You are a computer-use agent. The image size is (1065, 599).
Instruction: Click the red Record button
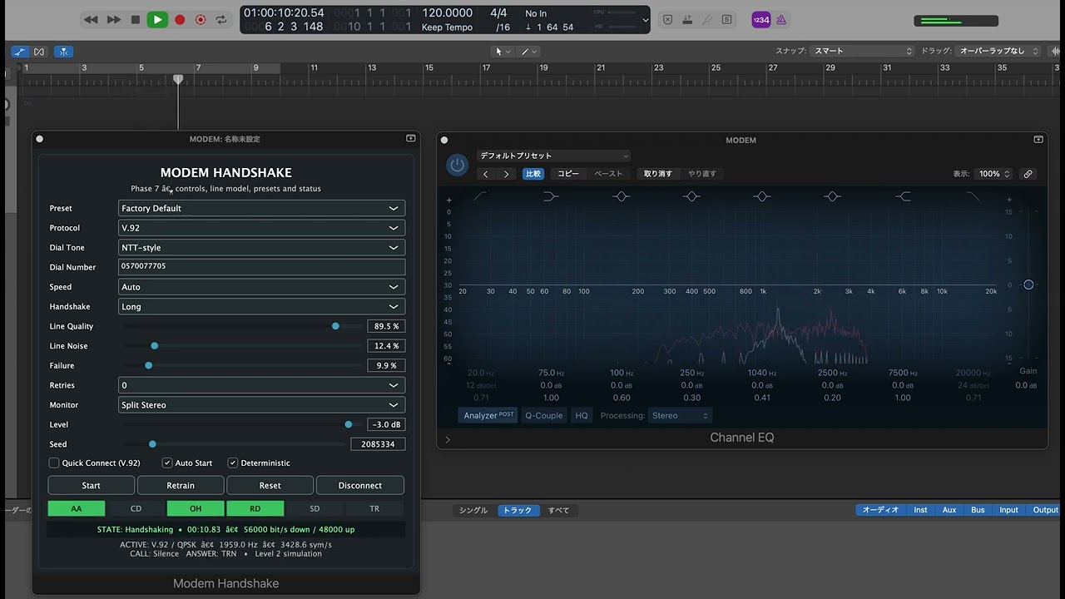pos(180,19)
